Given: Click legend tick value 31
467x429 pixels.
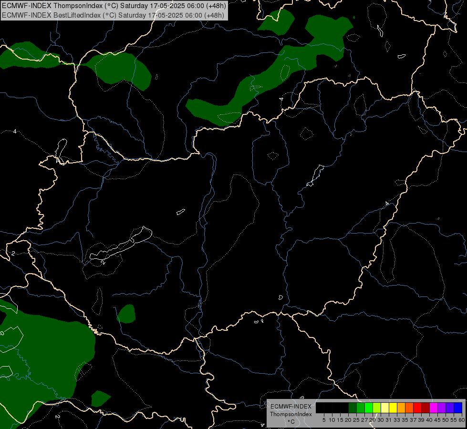Looking at the screenshot, I should [389, 420].
